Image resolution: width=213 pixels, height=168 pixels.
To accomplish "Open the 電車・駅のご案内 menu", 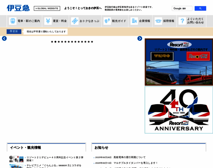I will point(25,21).
